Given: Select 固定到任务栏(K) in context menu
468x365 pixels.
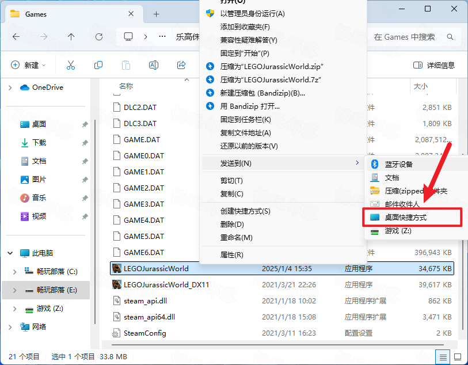Looking at the screenshot, I should (245, 120).
